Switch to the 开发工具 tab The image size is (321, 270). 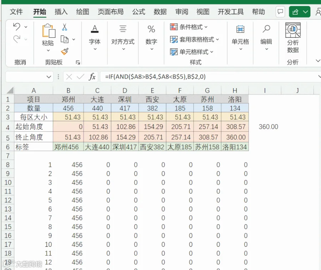(231, 12)
